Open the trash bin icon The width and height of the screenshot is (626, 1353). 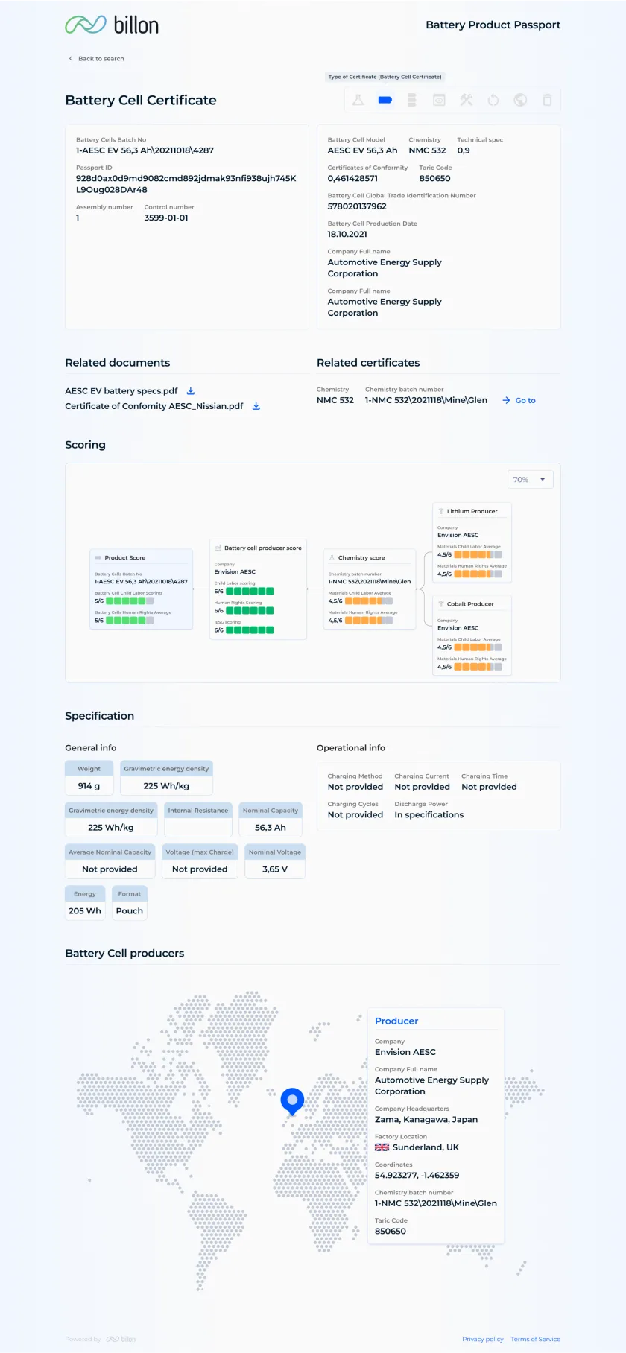click(x=547, y=100)
